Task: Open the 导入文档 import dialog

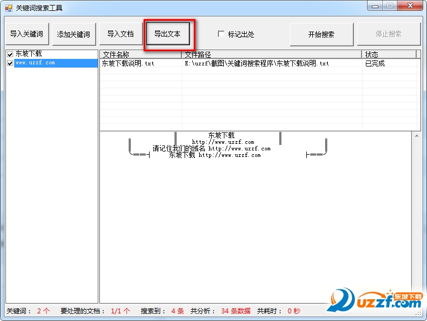Action: click(120, 34)
